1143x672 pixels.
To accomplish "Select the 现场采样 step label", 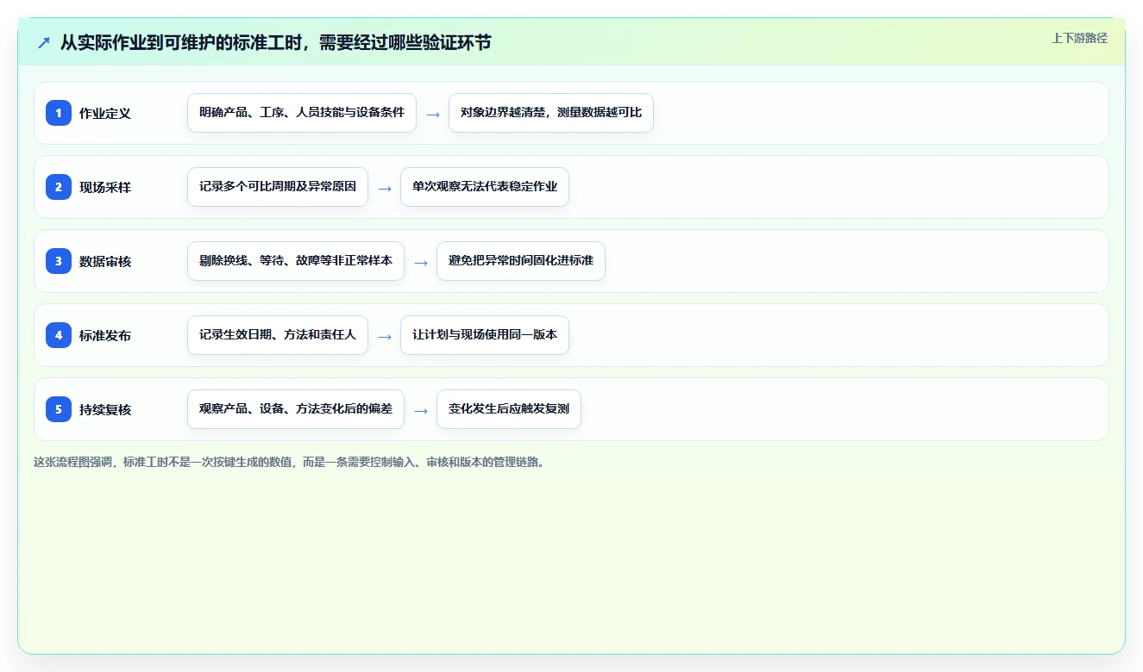I will coord(105,187).
